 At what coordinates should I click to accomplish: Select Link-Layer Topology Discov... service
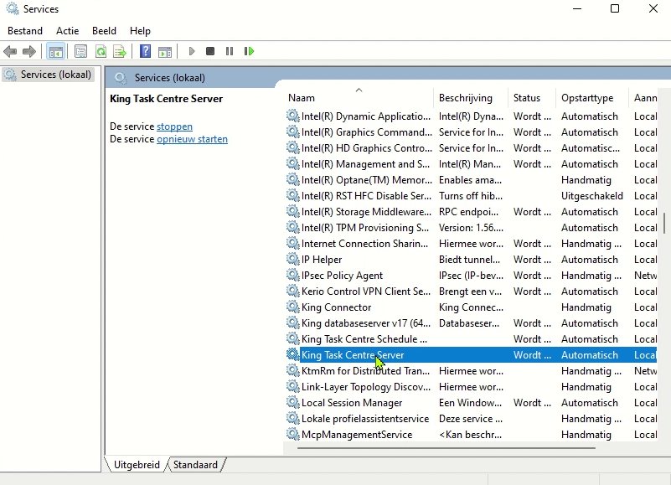(471, 386)
